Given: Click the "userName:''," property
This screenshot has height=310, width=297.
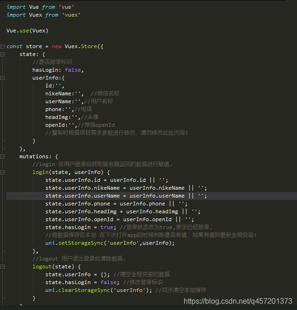Looking at the screenshot, I should click(x=64, y=101).
